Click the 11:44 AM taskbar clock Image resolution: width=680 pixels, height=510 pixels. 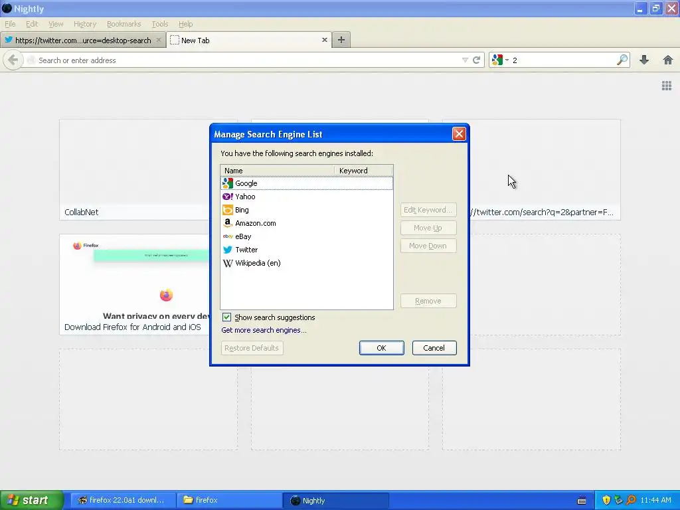click(655, 500)
